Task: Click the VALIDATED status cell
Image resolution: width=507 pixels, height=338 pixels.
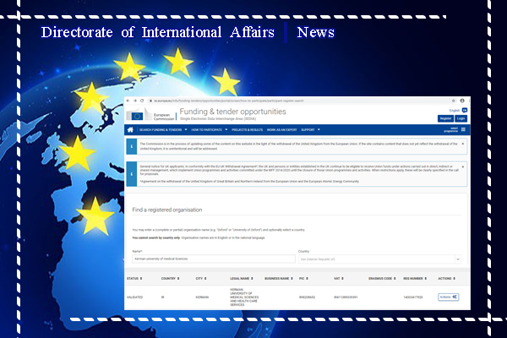Action: tap(134, 297)
